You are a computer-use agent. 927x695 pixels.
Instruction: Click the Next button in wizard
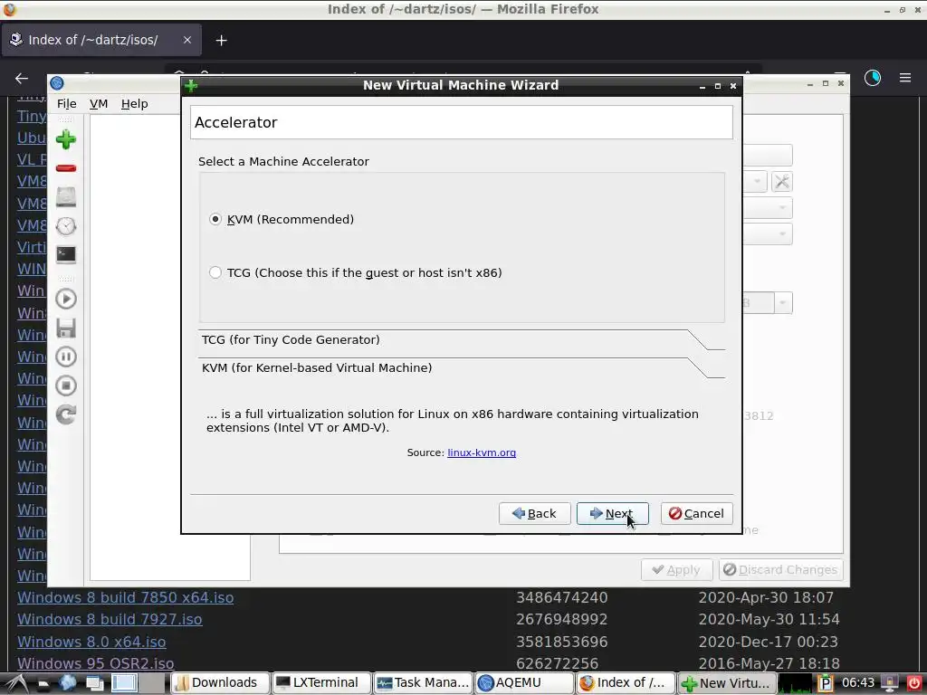tap(613, 514)
